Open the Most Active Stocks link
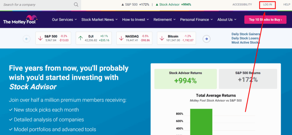Image resolution: width=292 pixels, height=135 pixels. point(246,43)
